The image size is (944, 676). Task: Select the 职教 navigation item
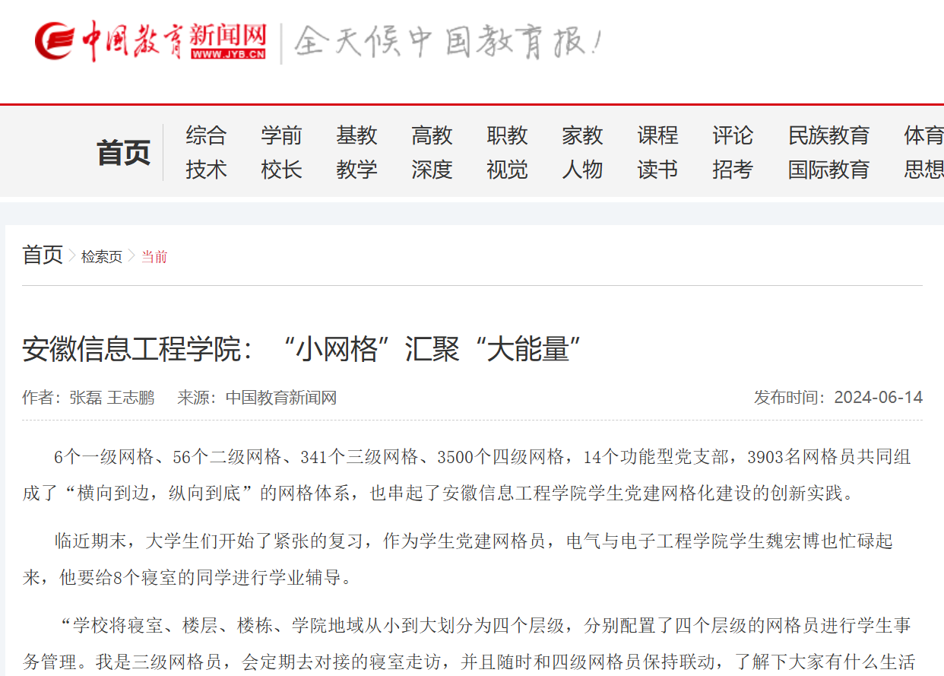point(507,135)
